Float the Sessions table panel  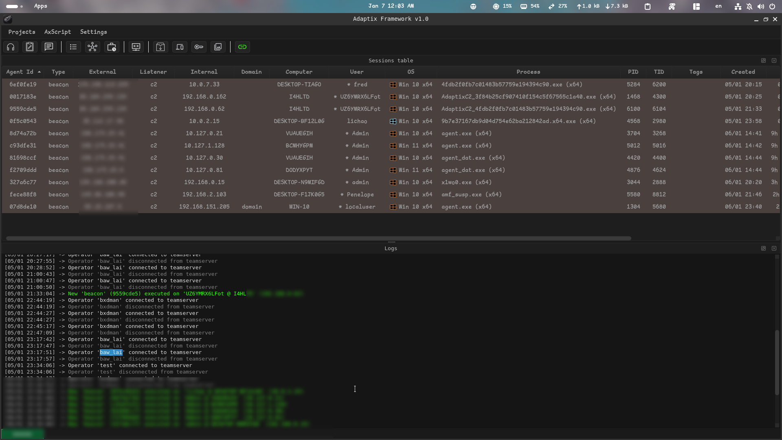pos(763,61)
